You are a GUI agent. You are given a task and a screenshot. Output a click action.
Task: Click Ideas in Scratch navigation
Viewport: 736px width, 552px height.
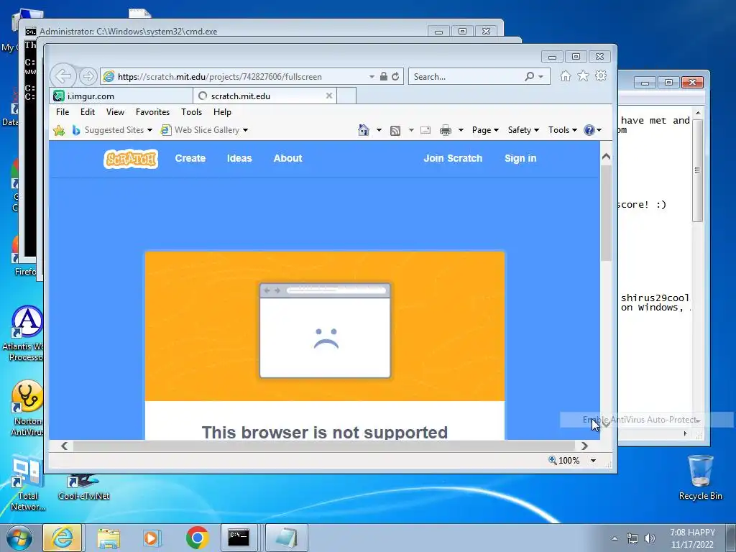click(239, 159)
